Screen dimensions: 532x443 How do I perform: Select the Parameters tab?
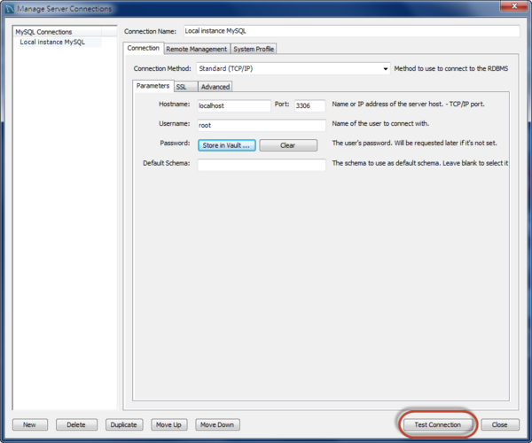(152, 86)
